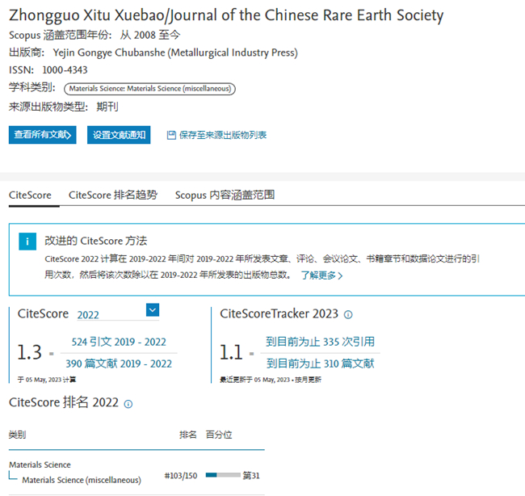
Task: Open the 524 引文 2019 - 2022 link
Action: tap(119, 342)
